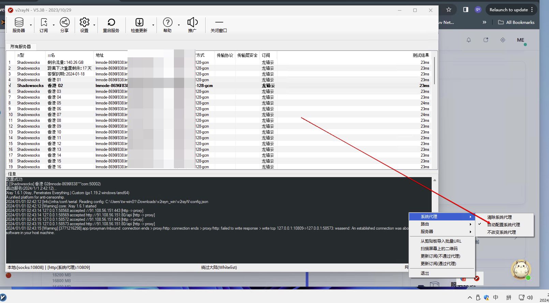Open the 系统代理 context menu entry
The height and width of the screenshot is (303, 549).
pyautogui.click(x=442, y=216)
